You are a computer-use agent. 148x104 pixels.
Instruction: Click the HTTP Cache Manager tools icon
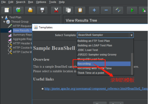(10, 52)
